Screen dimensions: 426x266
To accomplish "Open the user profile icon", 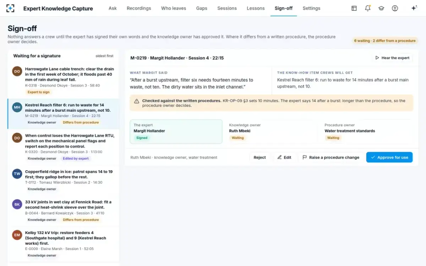I will [395, 8].
